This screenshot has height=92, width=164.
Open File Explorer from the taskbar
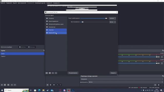(x=43, y=90)
